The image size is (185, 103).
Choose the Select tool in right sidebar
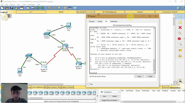coord(180,17)
